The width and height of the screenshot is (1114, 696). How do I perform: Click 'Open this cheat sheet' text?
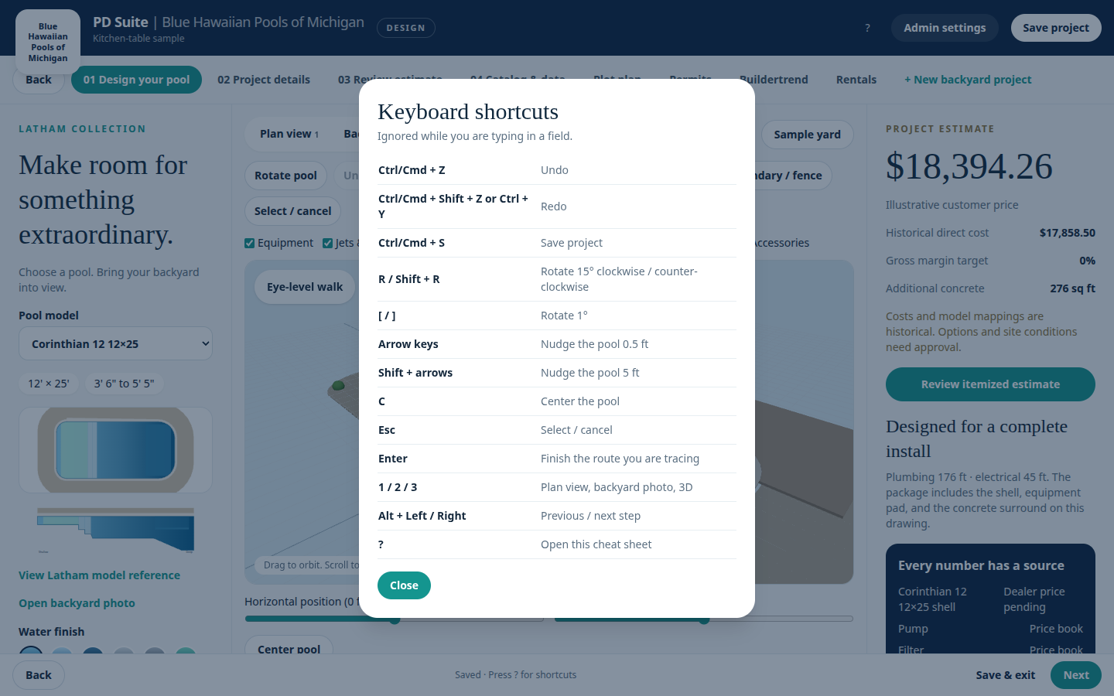[x=596, y=544]
